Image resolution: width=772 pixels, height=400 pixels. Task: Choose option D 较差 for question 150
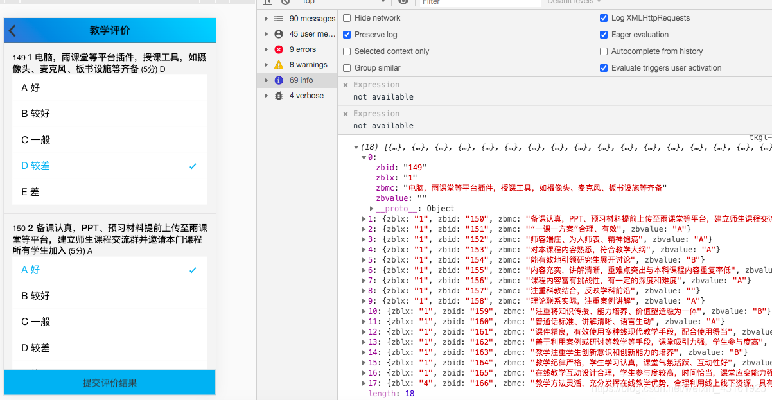109,348
